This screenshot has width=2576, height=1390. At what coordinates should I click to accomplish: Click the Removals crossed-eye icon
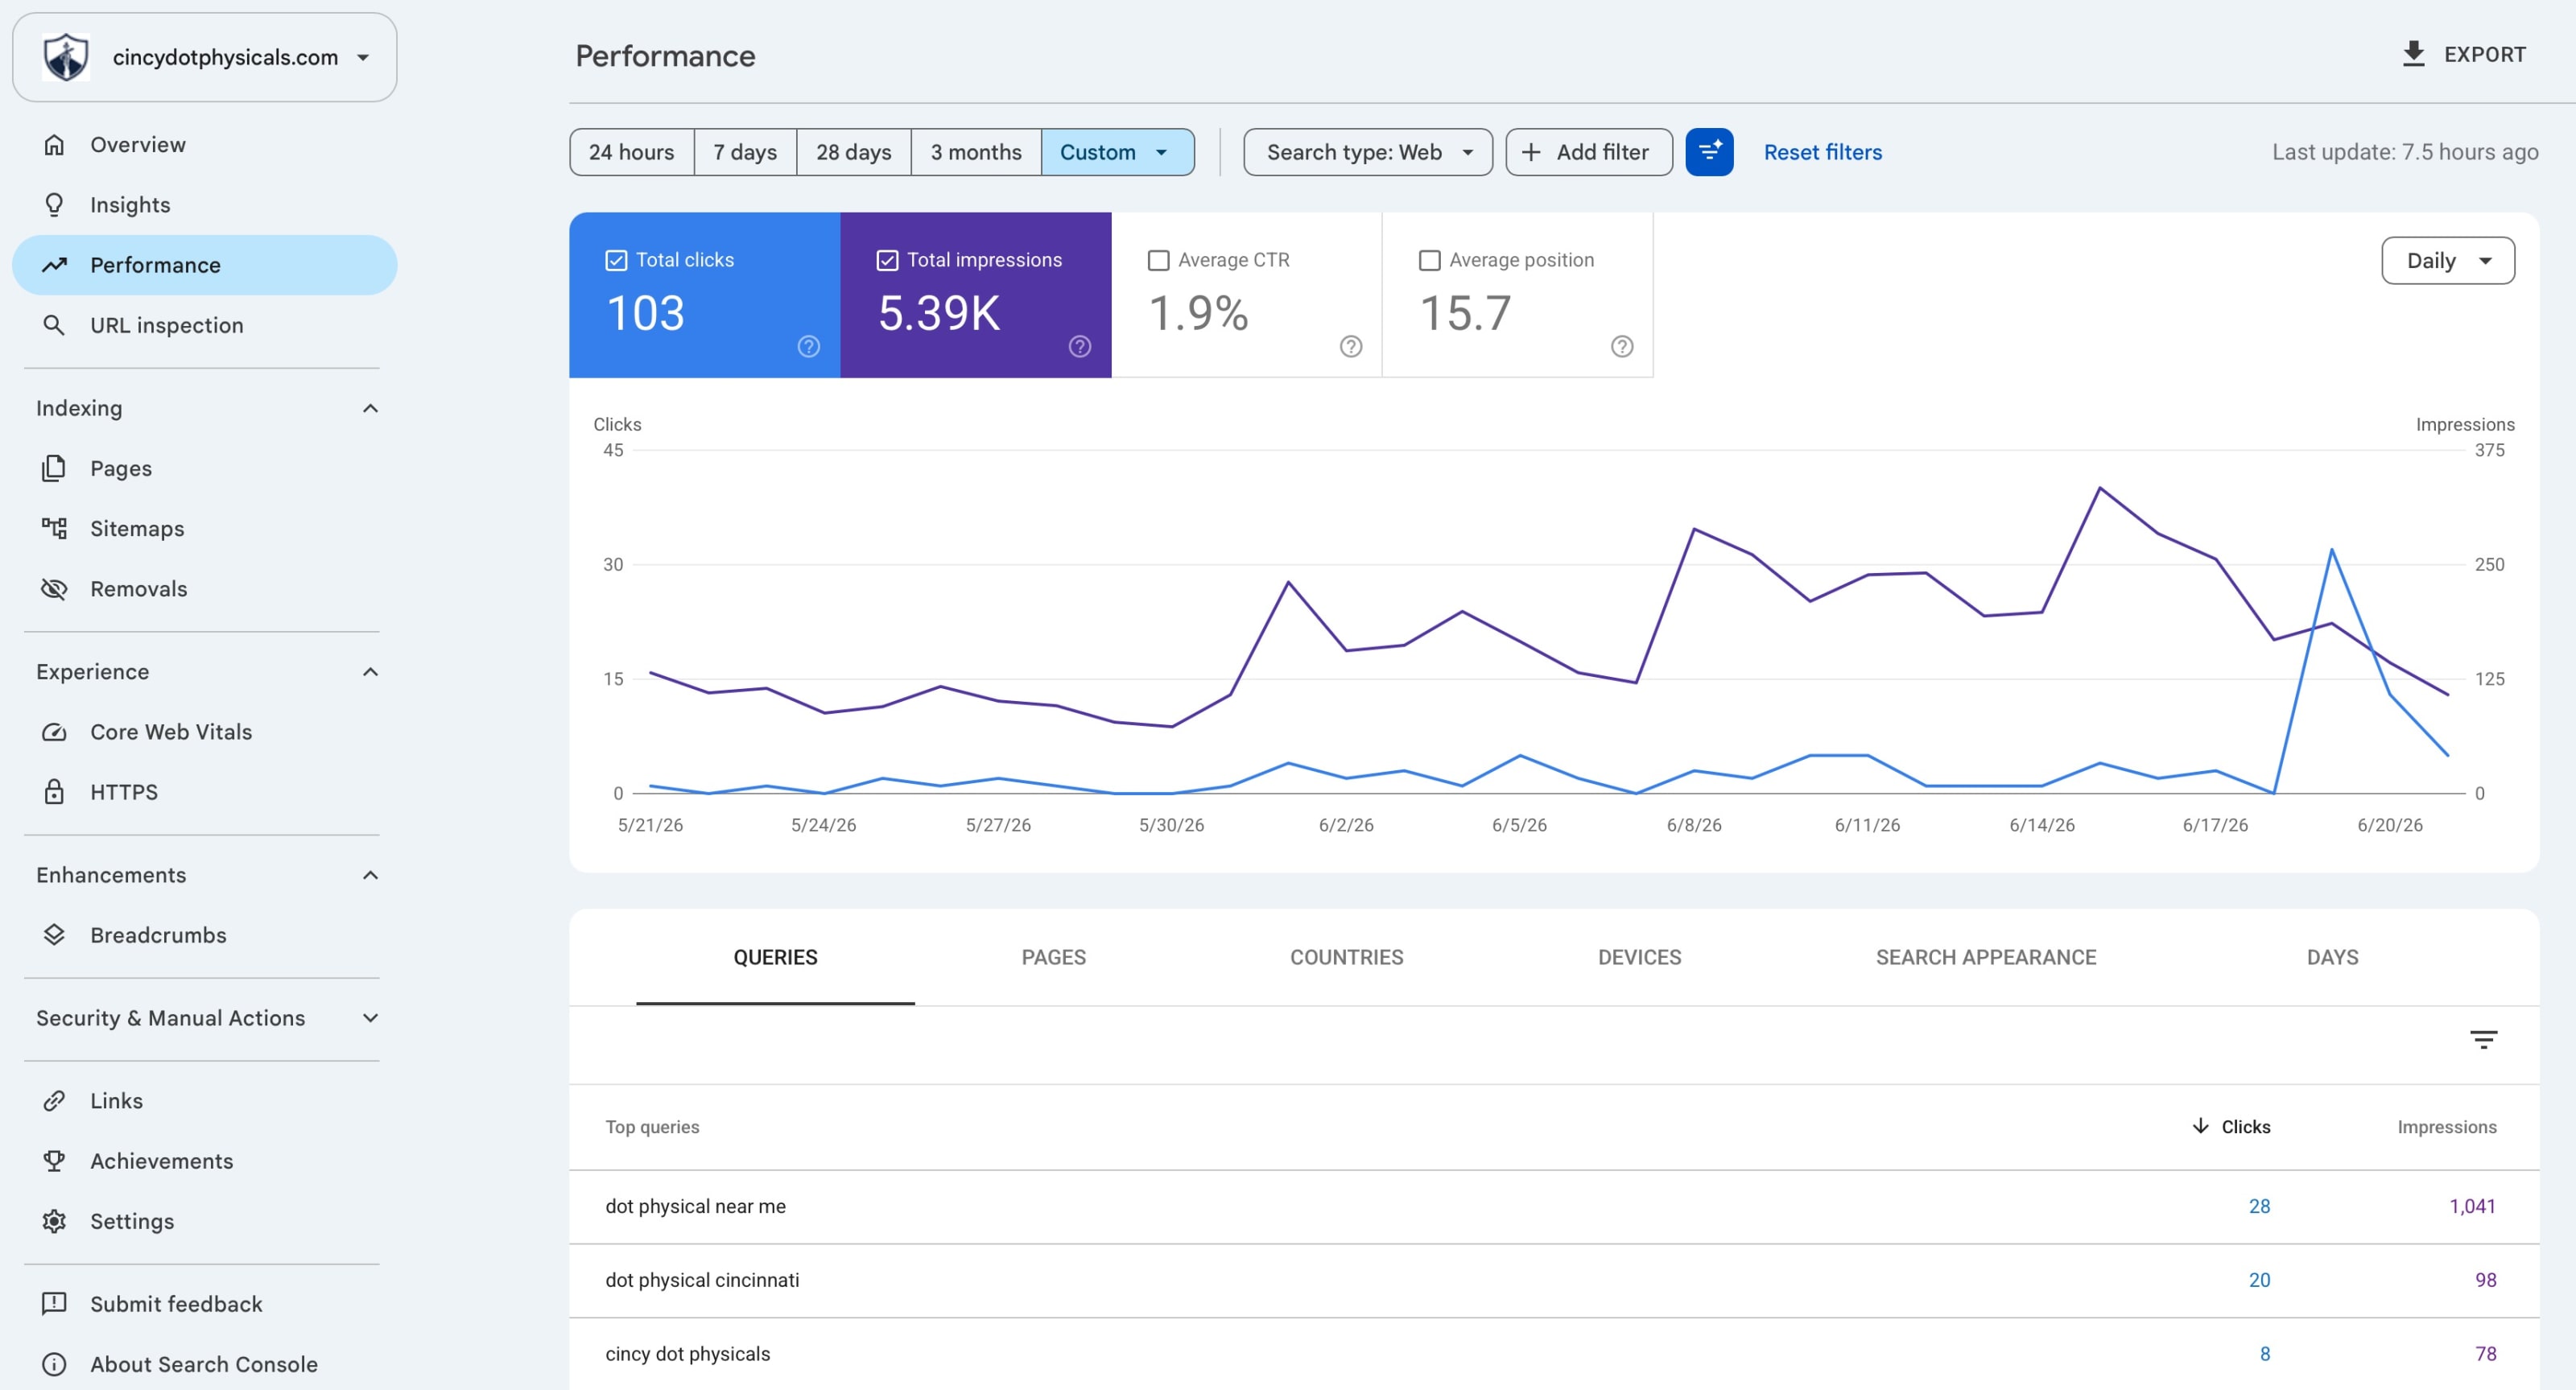(54, 589)
